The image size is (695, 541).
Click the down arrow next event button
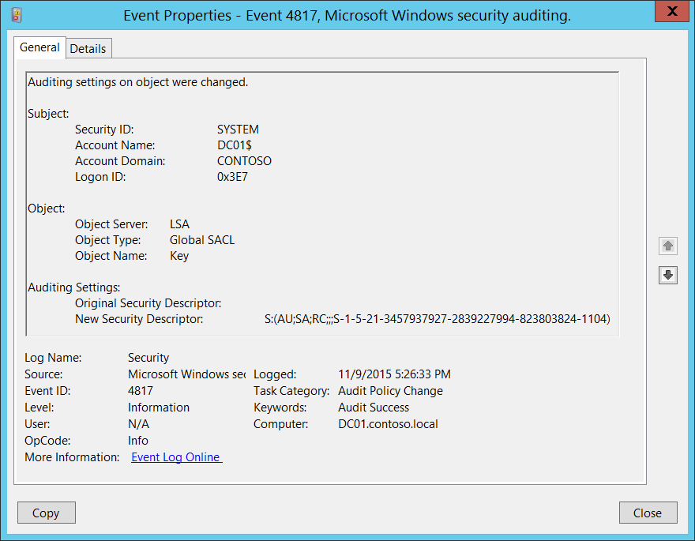(x=668, y=275)
